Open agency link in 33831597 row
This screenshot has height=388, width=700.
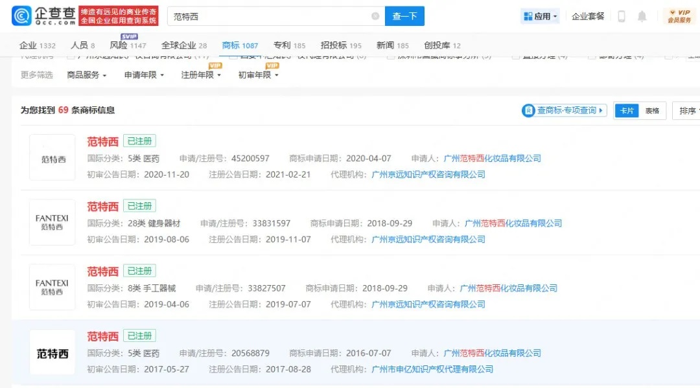(428, 240)
